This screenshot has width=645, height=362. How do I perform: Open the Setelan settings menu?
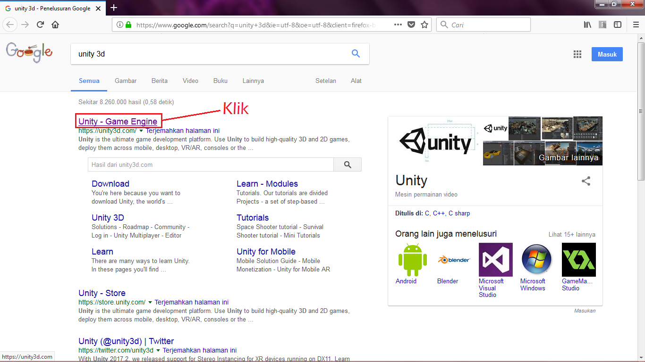point(326,81)
